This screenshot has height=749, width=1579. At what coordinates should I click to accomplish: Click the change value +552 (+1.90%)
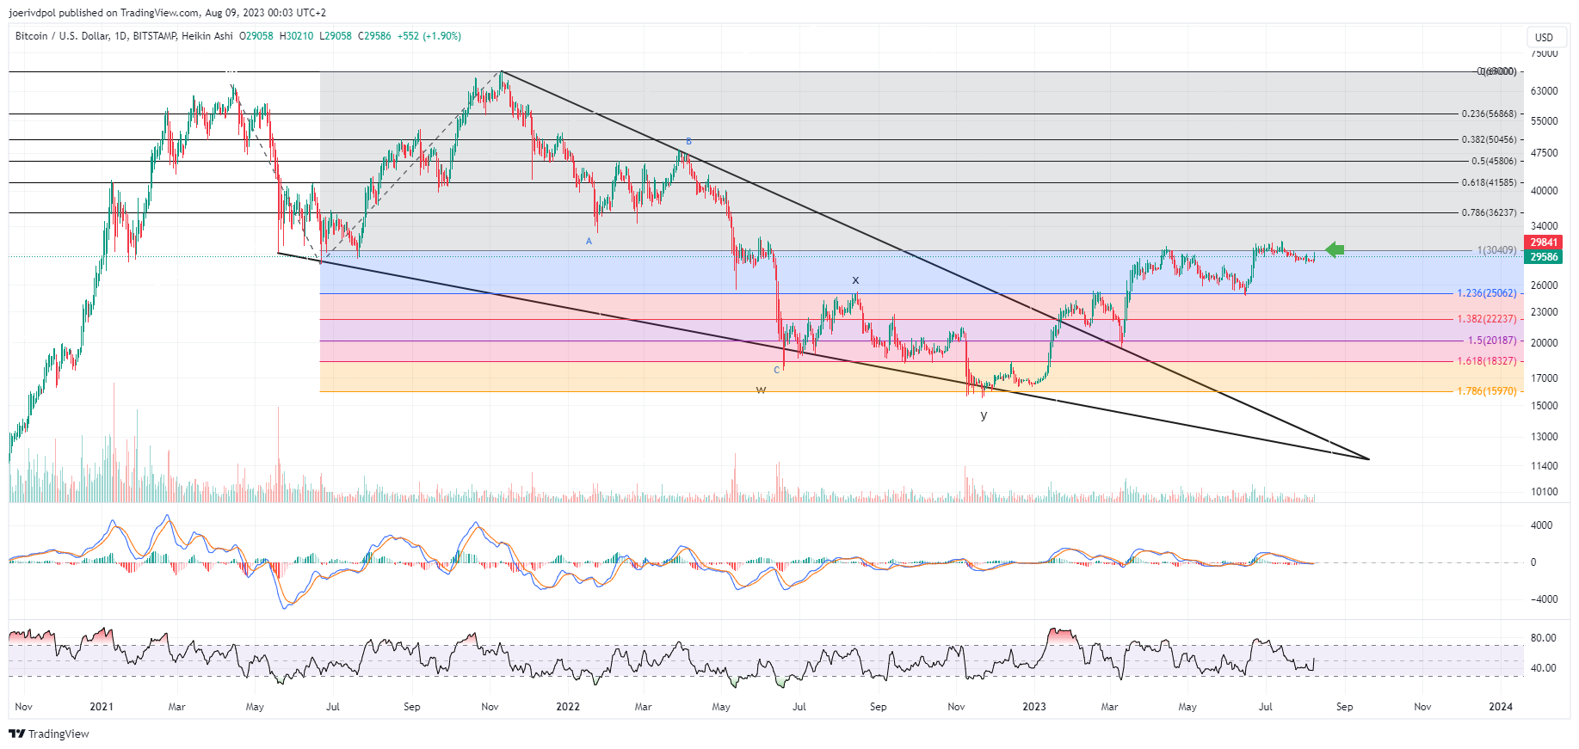[x=429, y=36]
